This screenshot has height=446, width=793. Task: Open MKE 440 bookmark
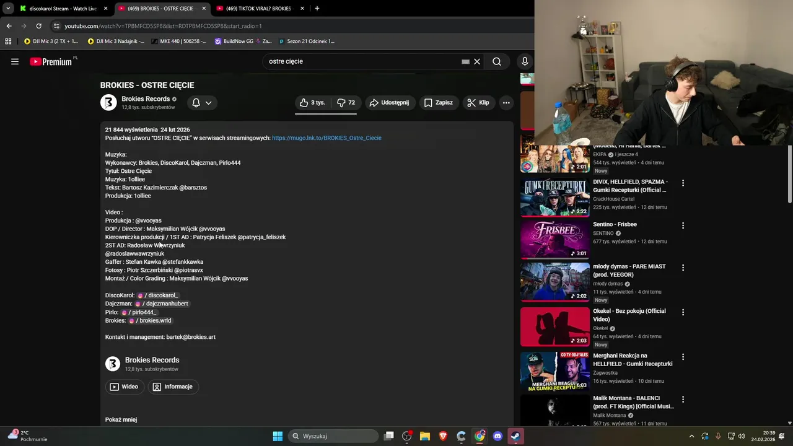pos(179,42)
